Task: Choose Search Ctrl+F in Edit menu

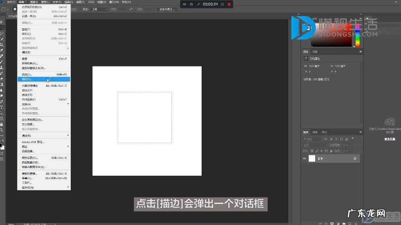Action: (x=44, y=59)
